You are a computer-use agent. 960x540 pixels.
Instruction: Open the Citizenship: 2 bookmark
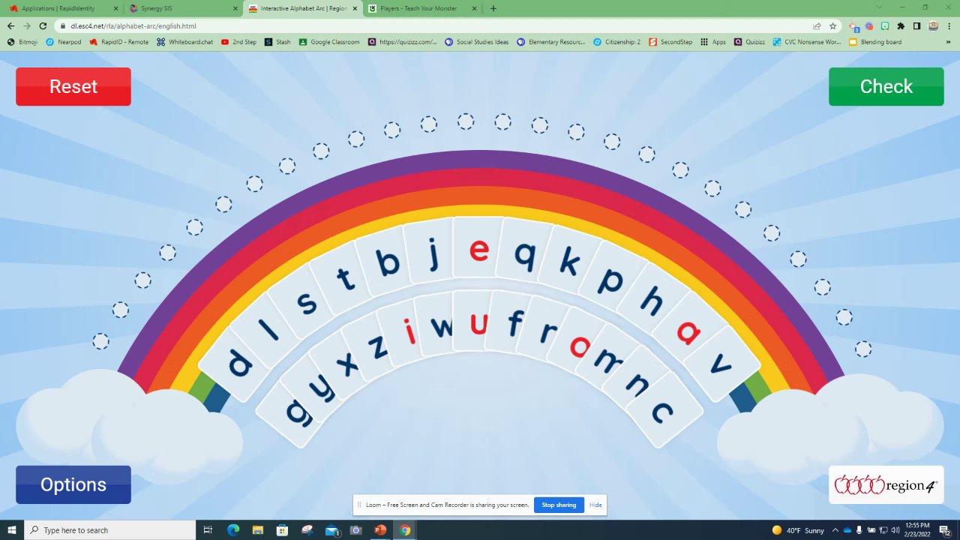[616, 42]
